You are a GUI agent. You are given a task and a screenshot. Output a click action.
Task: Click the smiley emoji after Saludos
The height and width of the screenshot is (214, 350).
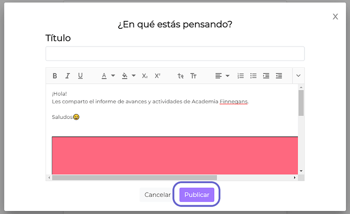coord(76,117)
